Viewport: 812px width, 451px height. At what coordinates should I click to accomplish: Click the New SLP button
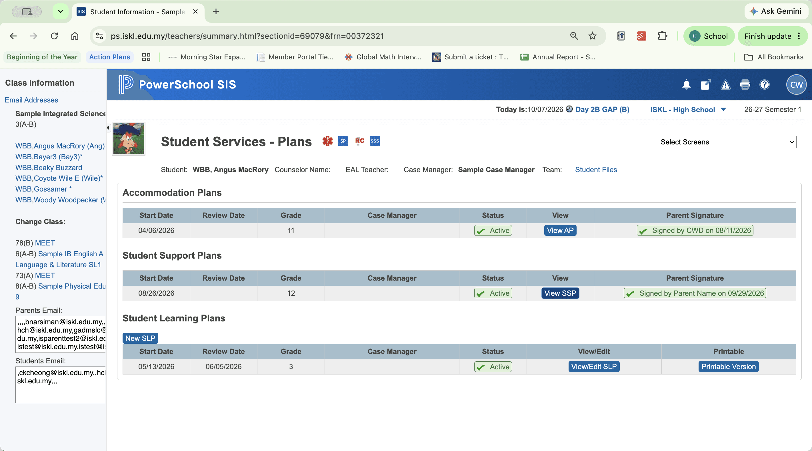(140, 338)
